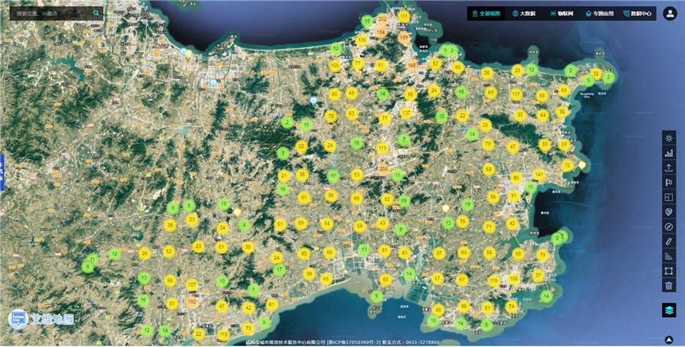685x347 pixels.
Task: Click the search magnifier button
Action: click(97, 13)
